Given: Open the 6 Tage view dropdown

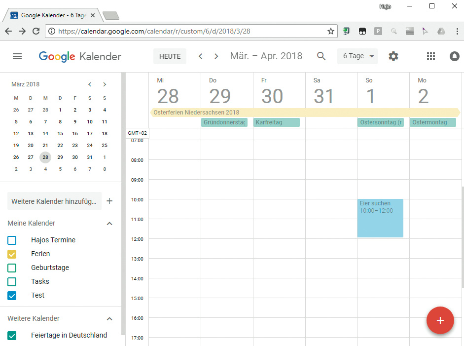Looking at the screenshot, I should [x=357, y=56].
